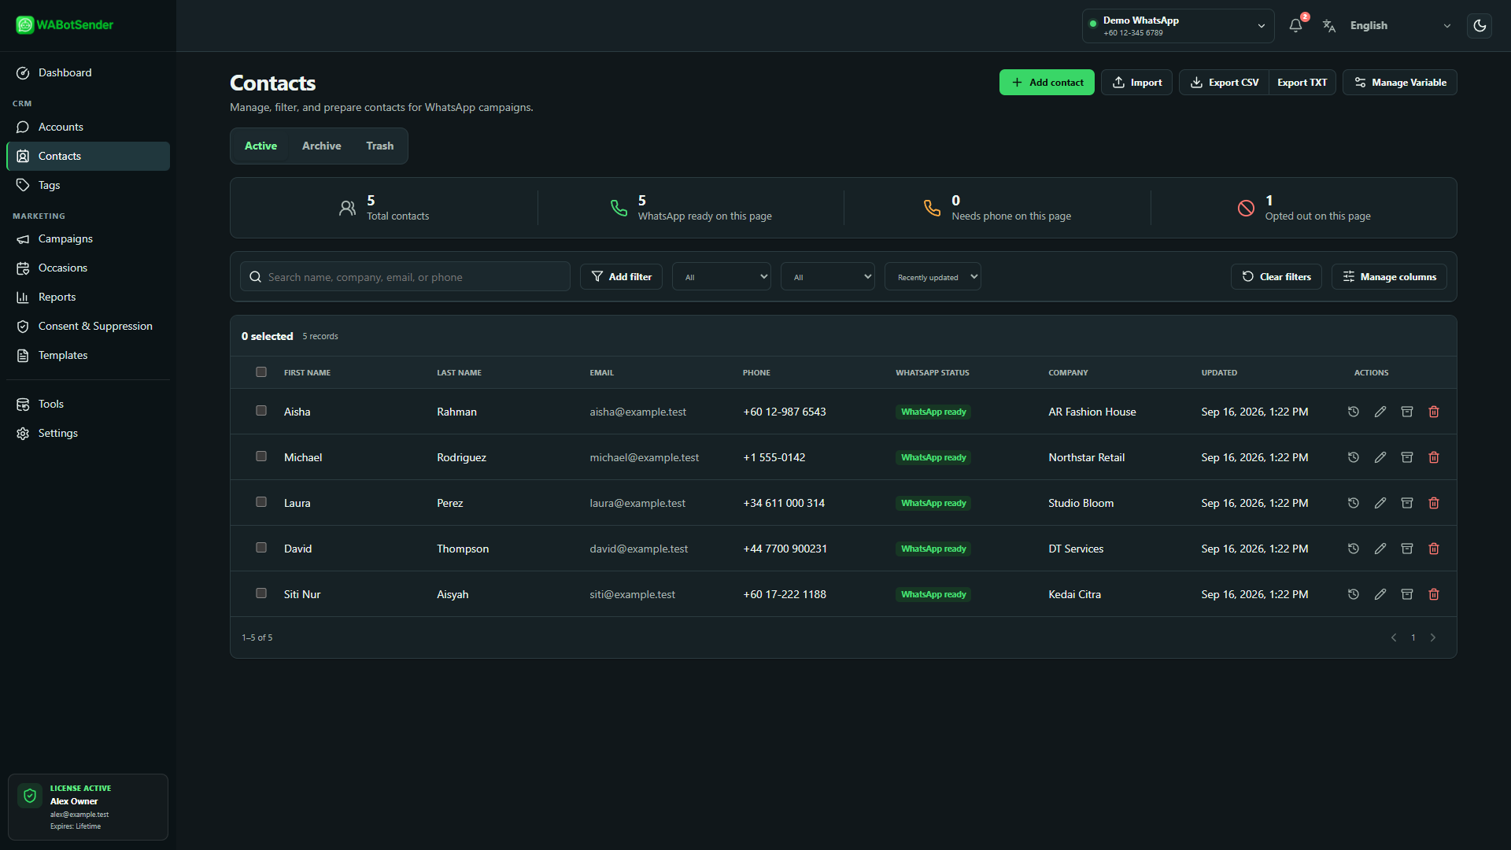View history icon for Laura row
Screen dimensions: 1511x850
coord(1354,503)
